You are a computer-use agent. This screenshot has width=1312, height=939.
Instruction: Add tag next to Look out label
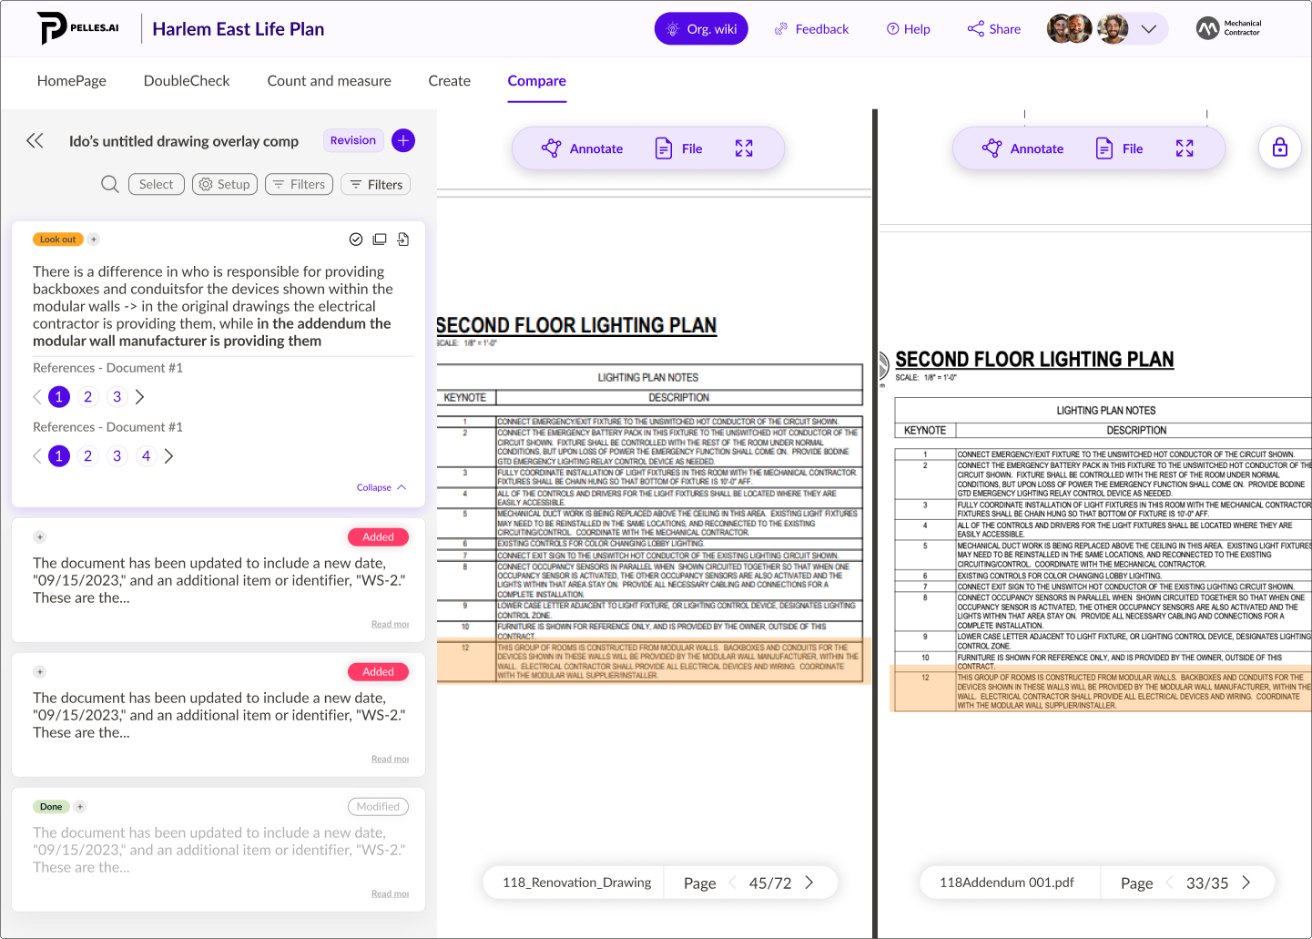pyautogui.click(x=94, y=240)
